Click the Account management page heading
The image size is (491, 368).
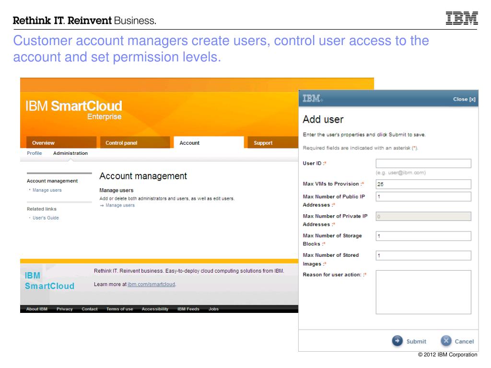coord(143,176)
